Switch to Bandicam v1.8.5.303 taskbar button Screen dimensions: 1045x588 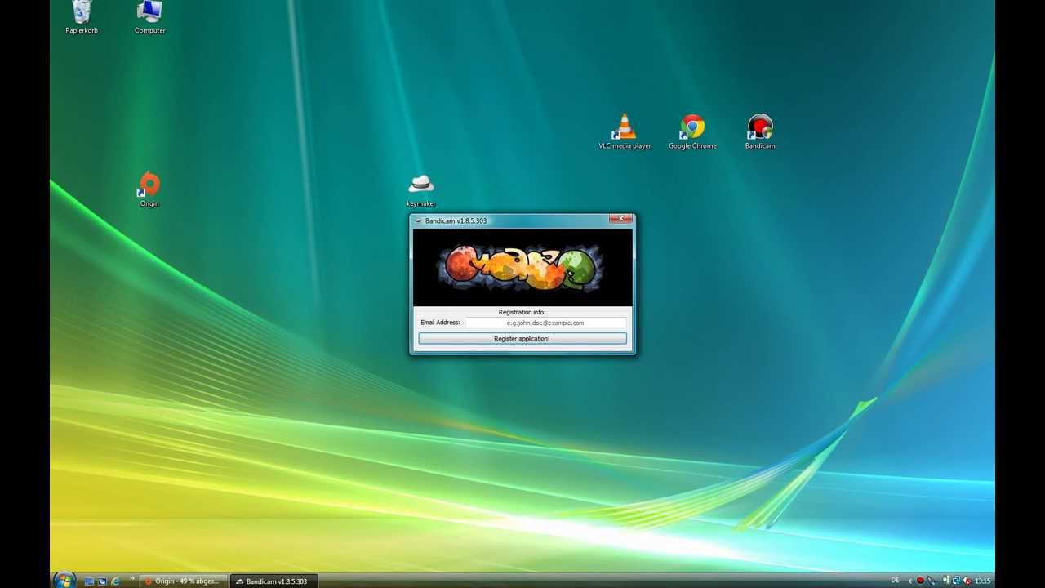click(273, 581)
